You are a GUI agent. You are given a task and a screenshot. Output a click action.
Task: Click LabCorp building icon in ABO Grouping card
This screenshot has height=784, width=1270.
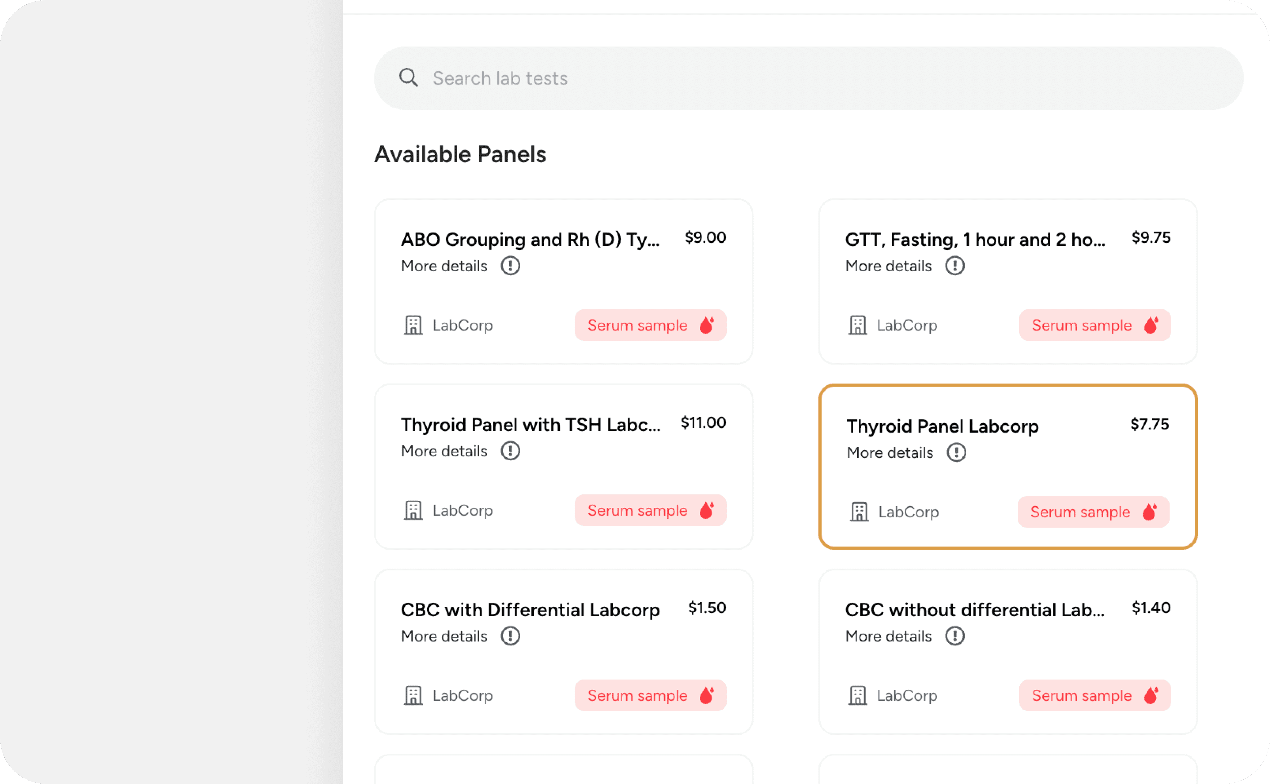(413, 326)
